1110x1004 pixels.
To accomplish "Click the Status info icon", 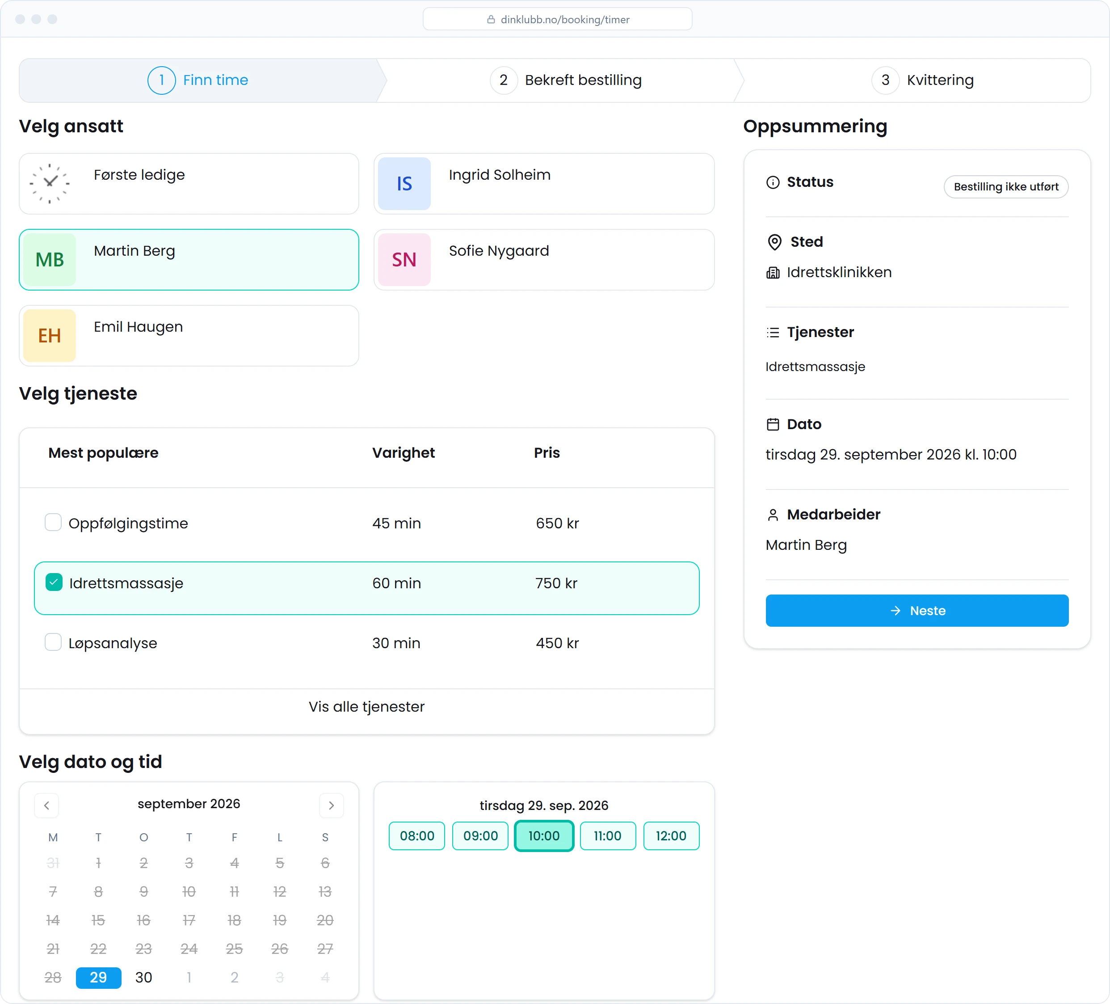I will 773,182.
